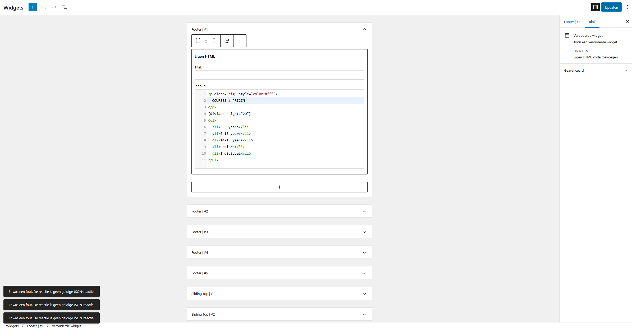The width and height of the screenshot is (632, 328).
Task: Click the drag handle dots icon
Action: click(206, 41)
